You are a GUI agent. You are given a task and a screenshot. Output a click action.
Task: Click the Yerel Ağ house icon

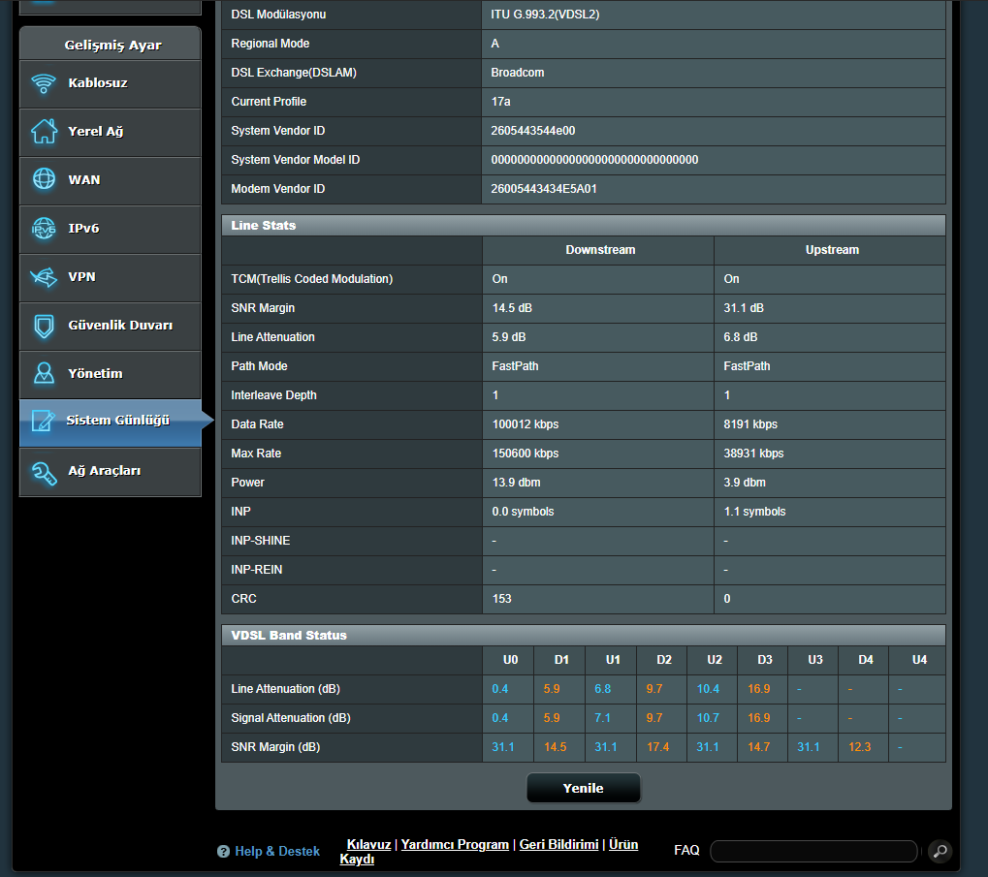[x=44, y=132]
